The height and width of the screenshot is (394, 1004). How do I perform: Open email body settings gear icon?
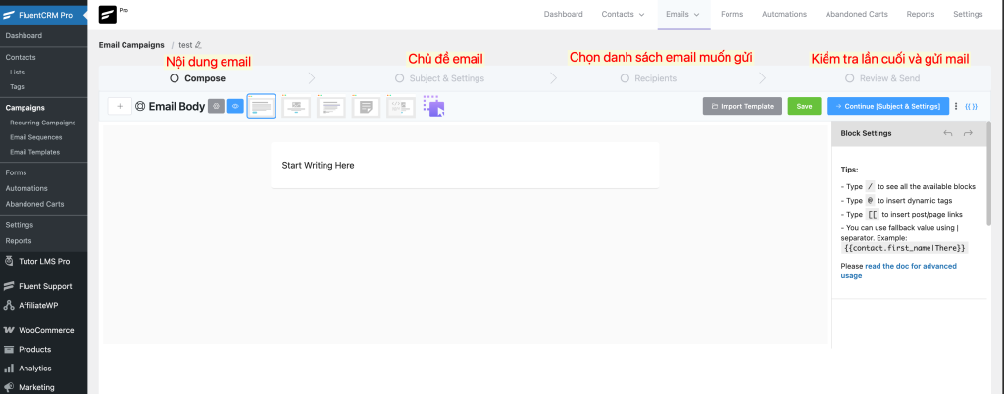[x=216, y=106]
